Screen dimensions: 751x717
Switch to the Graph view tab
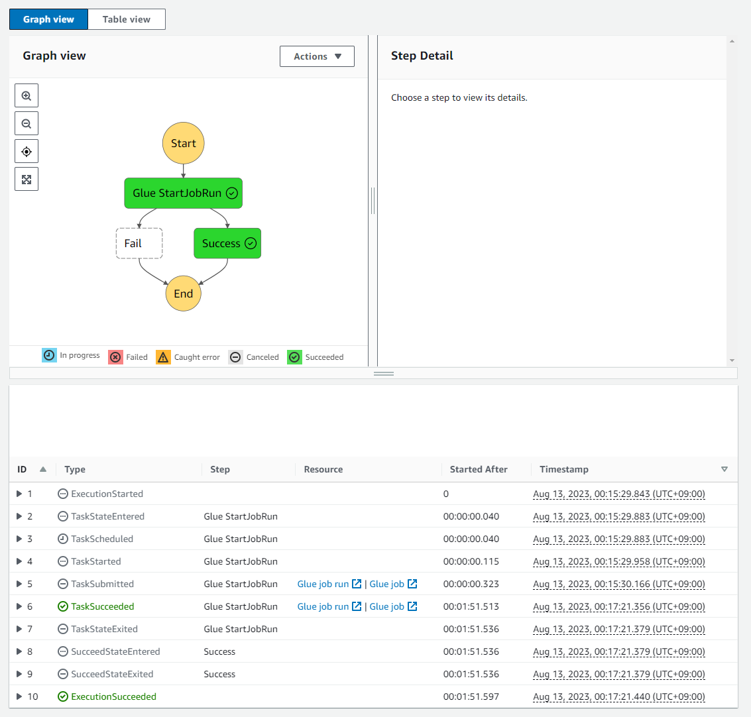coord(48,19)
